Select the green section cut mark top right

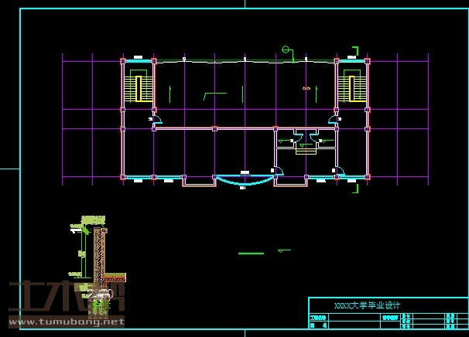(x=355, y=52)
